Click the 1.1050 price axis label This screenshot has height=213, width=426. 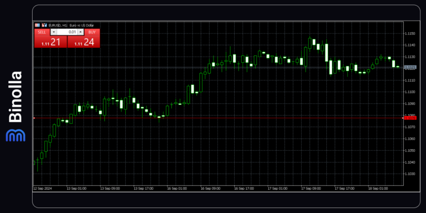(410, 150)
